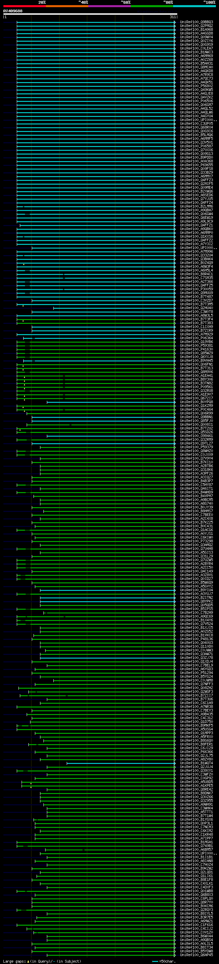Select the UniRef100_Q7V9Y4 label
Viewport: 219px width, 964px height.
tap(196, 459)
